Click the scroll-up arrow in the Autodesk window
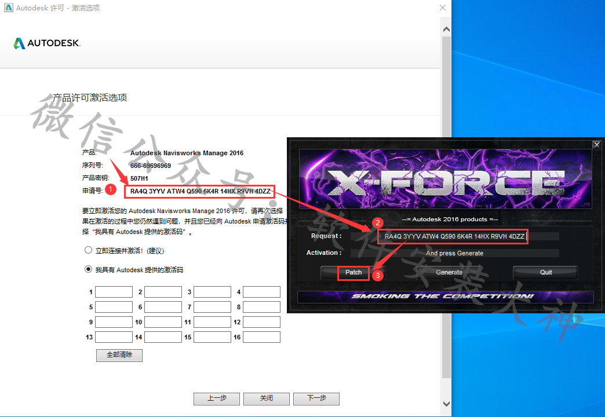 (x=446, y=30)
